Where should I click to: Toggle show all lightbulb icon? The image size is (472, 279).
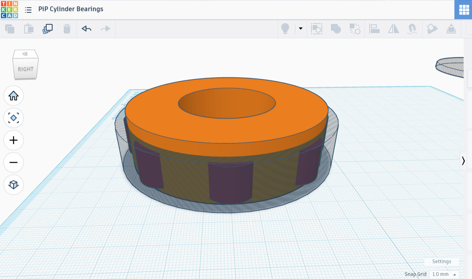285,29
